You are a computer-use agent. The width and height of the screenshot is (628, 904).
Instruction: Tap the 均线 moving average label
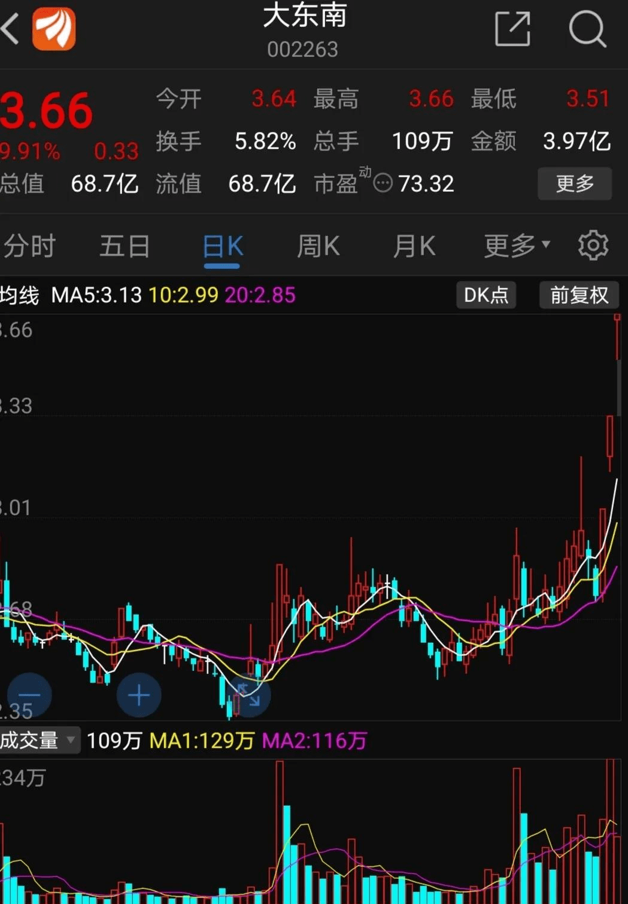(20, 295)
